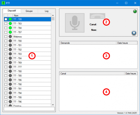Image resolution: width=140 pixels, height=115 pixels.
Task: Select the TT - 795 device name
Action: pos(18,97)
